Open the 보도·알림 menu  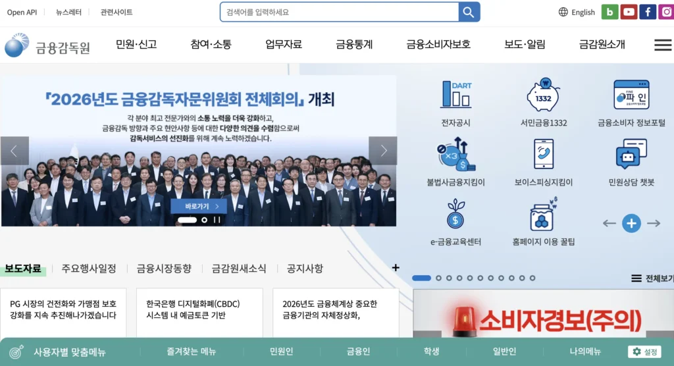pos(525,44)
